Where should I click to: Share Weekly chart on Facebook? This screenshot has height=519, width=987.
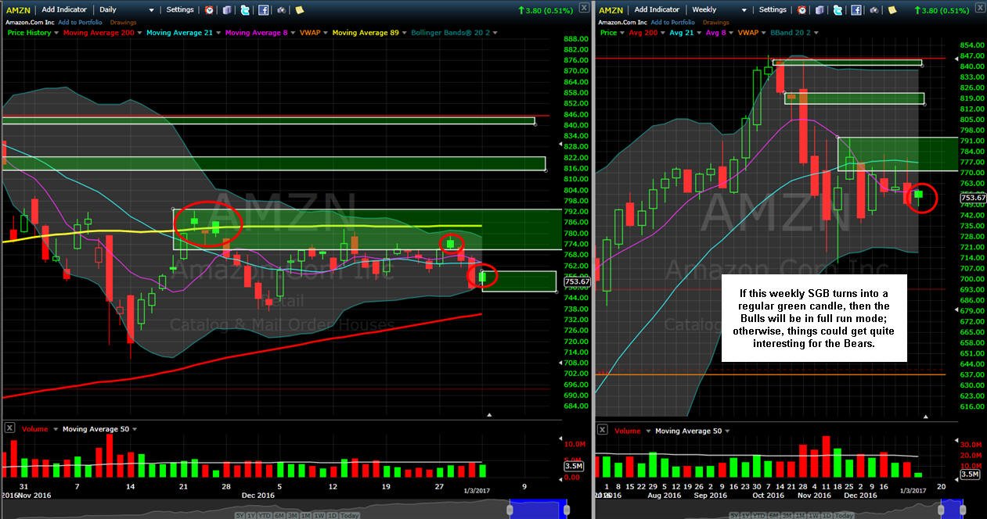(x=856, y=10)
